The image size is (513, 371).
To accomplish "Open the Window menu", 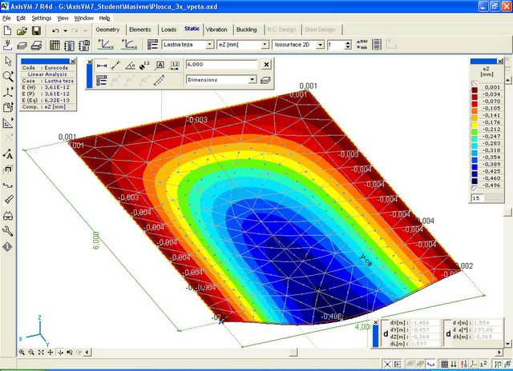I will (x=83, y=18).
